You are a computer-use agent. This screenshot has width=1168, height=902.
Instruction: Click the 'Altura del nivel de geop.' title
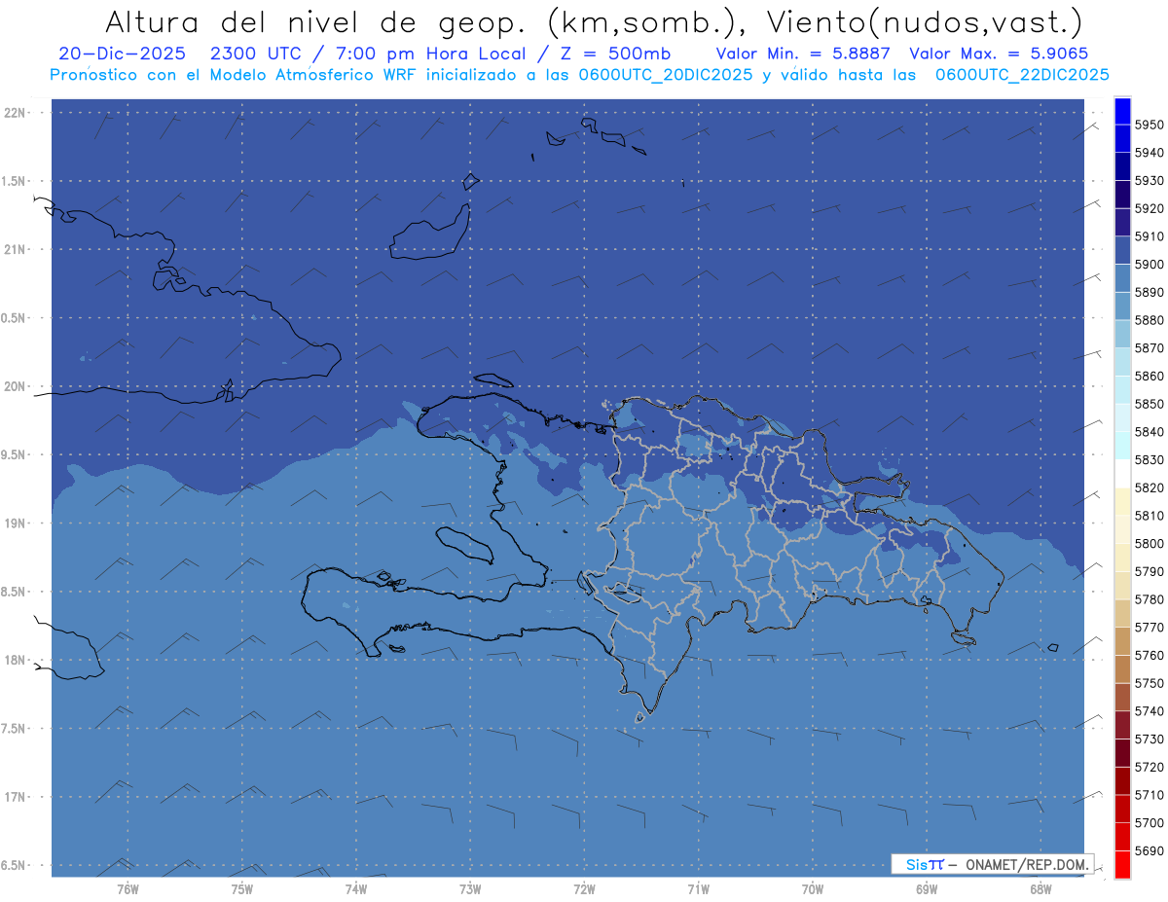318,21
